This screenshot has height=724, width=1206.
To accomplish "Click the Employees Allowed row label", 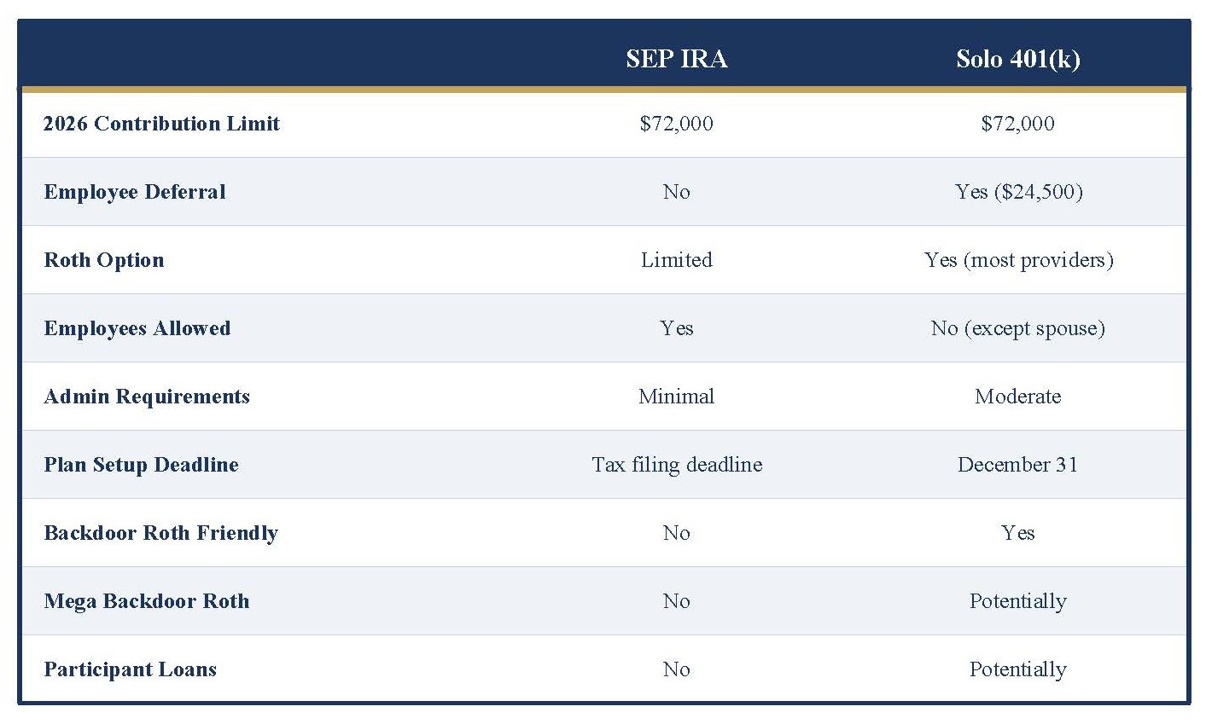I will click(x=137, y=328).
